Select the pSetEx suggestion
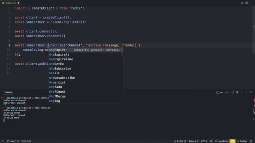255x143 pixels. coord(86,64)
